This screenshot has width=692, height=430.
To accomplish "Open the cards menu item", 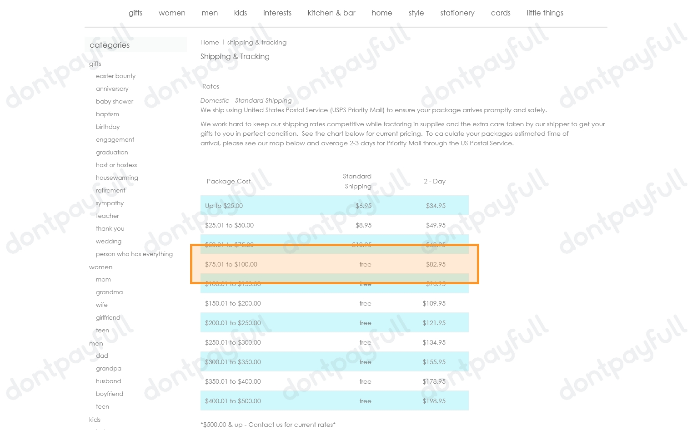I will tap(501, 13).
